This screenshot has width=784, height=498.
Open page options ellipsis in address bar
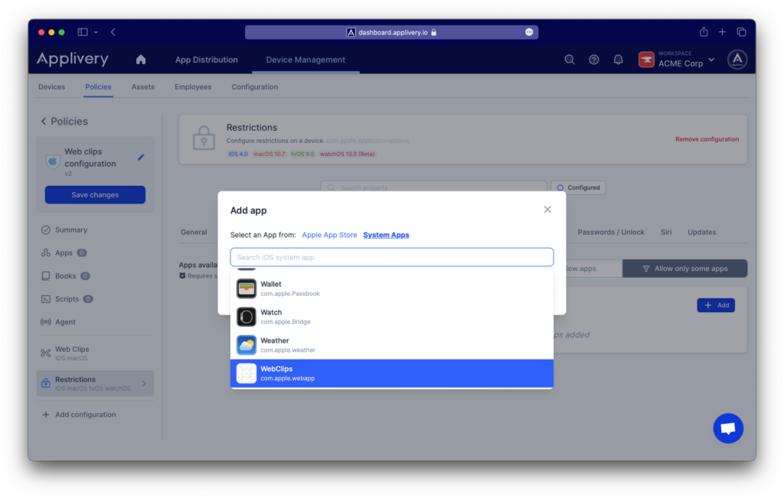529,32
